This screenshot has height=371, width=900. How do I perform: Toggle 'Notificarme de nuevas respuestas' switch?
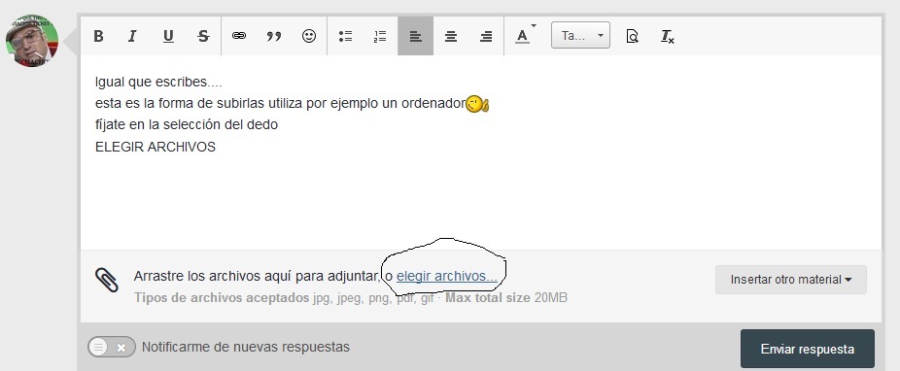(112, 347)
